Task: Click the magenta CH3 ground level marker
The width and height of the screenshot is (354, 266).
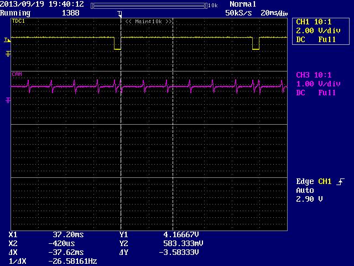Action: 8,100
